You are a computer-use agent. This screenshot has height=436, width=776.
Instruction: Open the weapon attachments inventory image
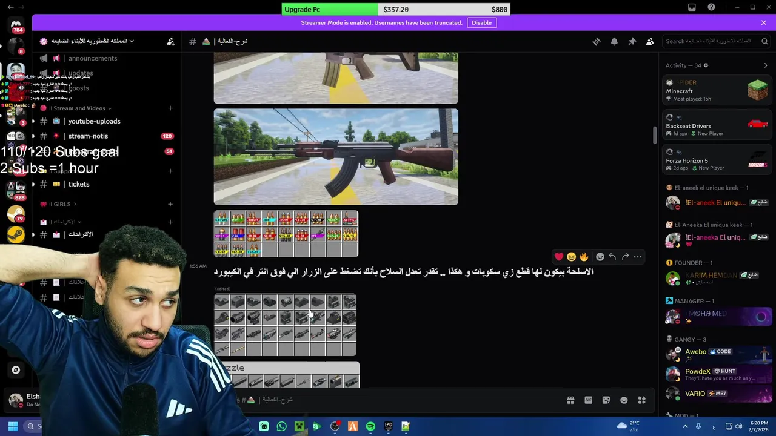pyautogui.click(x=285, y=325)
